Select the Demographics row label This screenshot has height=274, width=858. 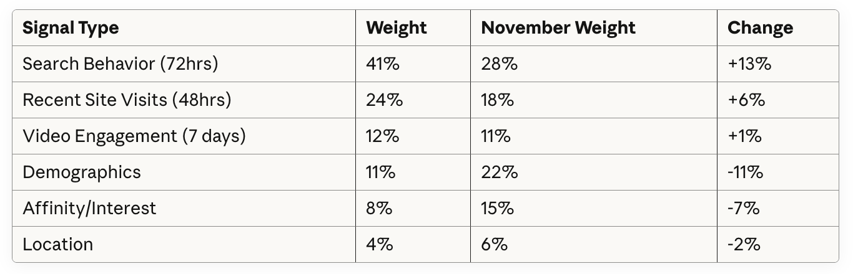[x=82, y=172]
